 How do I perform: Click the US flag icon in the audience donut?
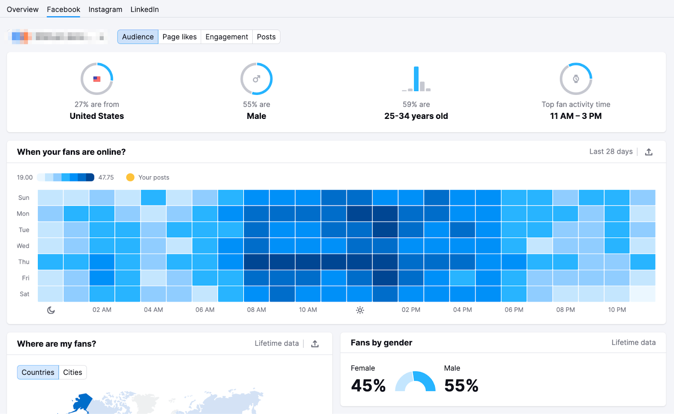coord(96,78)
